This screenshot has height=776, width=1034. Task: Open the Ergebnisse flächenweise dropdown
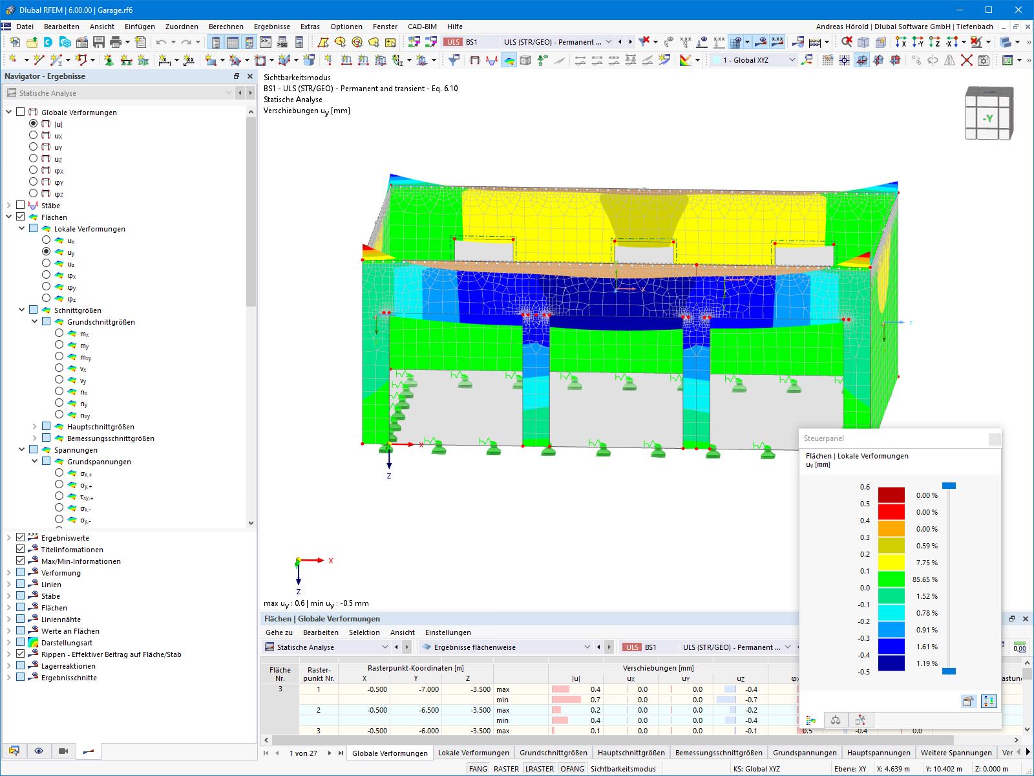[x=505, y=647]
